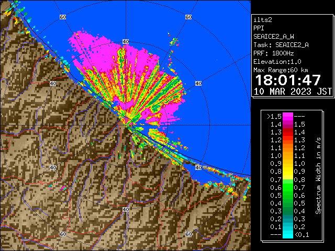This screenshot has height=251, width=335.
Task: Click the cyan swatch beside the <0.1 label
Action: coord(288,235)
